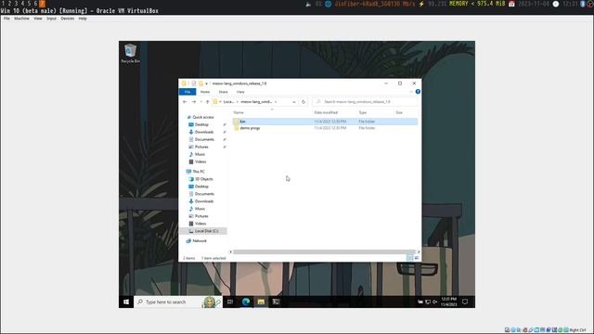
Task: Click the volume icon in system tray
Action: [435, 302]
